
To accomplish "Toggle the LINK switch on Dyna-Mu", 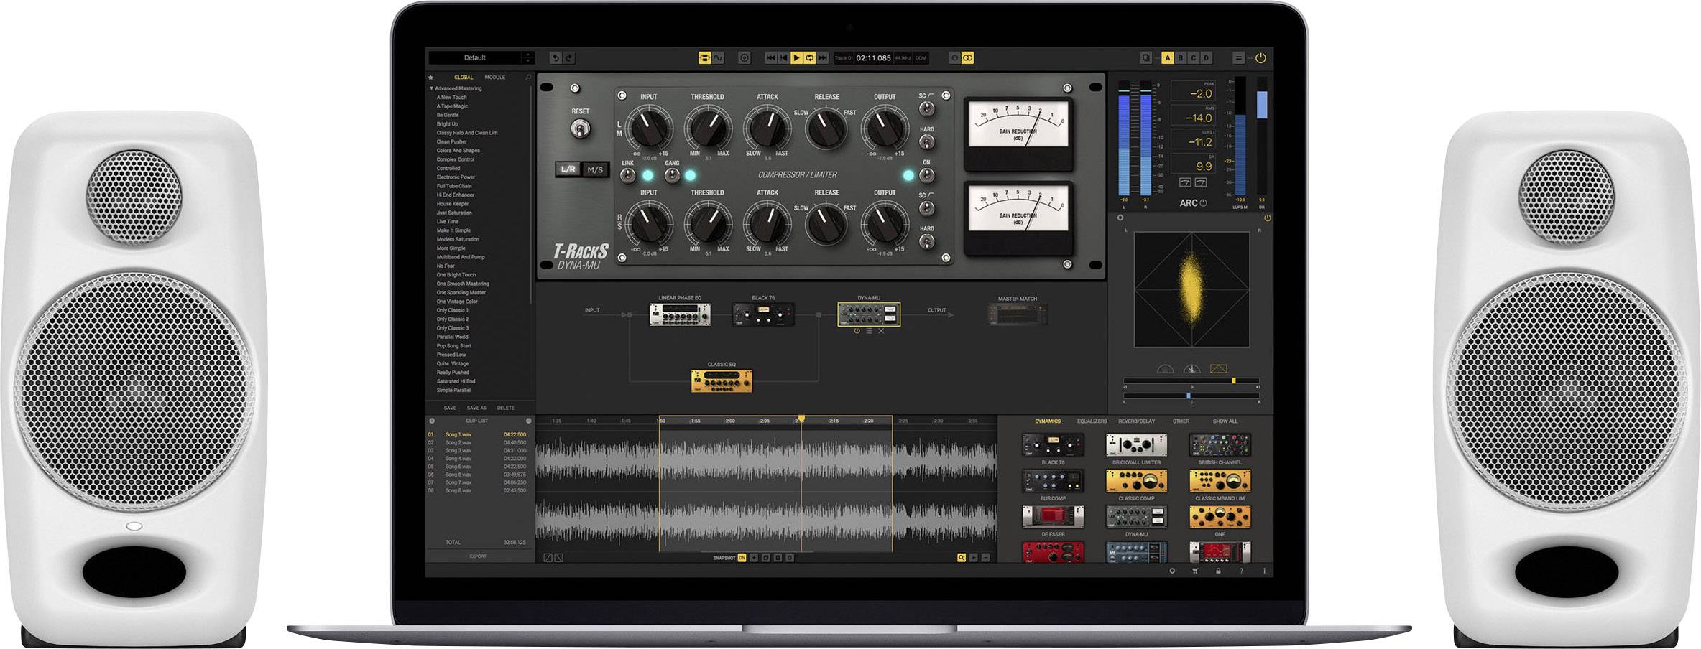I will pyautogui.click(x=627, y=175).
